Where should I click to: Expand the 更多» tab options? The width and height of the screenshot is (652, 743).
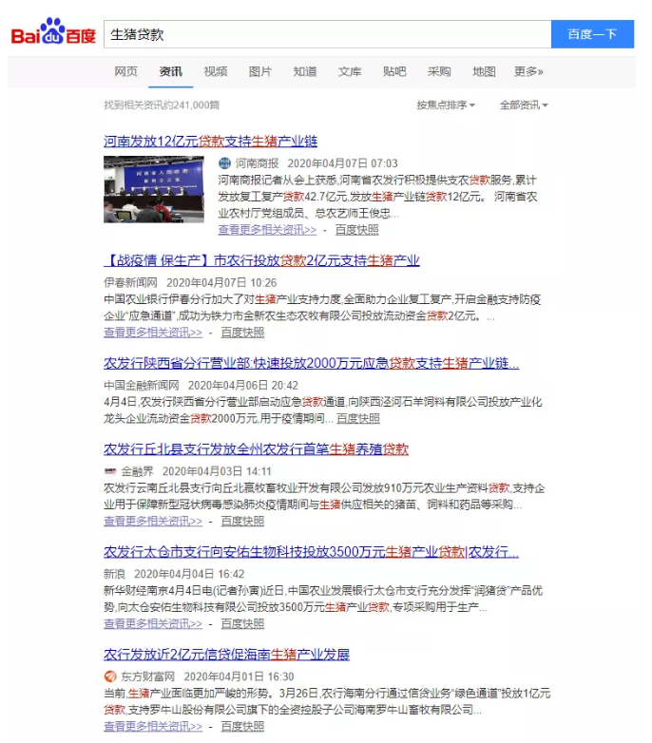coord(528,71)
